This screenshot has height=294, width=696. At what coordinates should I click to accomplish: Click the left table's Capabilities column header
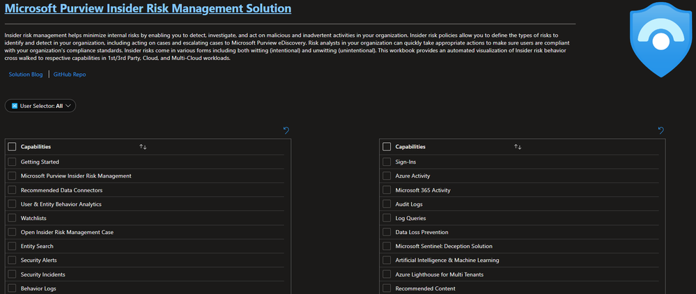pyautogui.click(x=36, y=146)
